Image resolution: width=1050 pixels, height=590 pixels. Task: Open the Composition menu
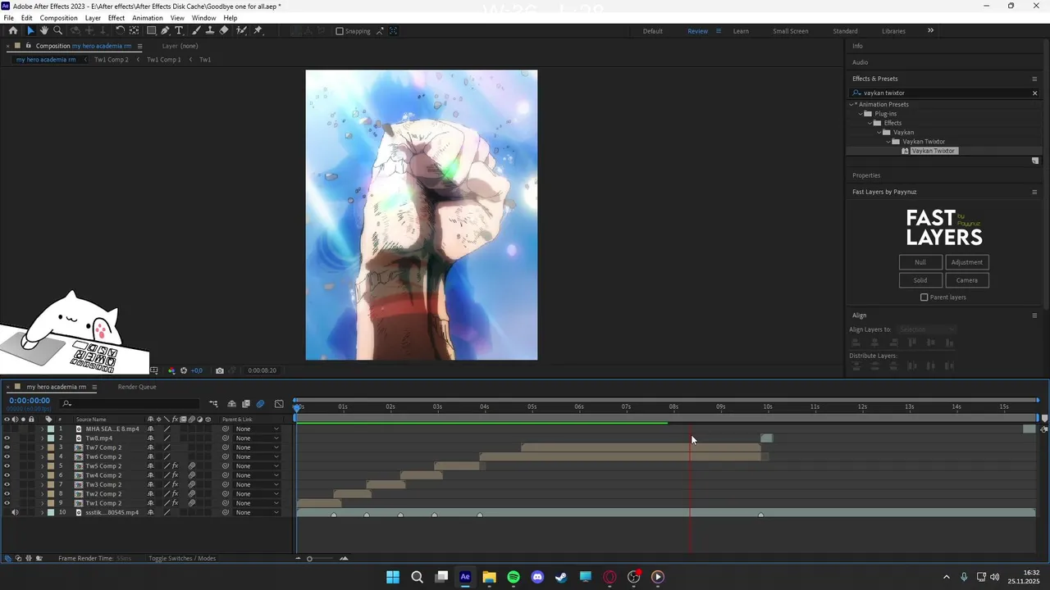pyautogui.click(x=58, y=18)
